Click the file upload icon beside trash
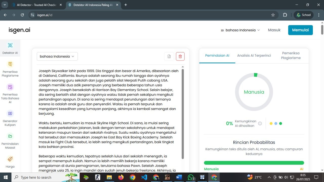This screenshot has width=324, height=182. 169,56
